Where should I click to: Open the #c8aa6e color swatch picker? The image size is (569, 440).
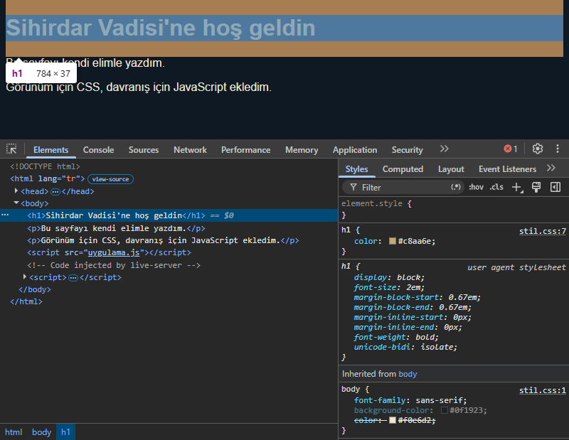tap(393, 241)
